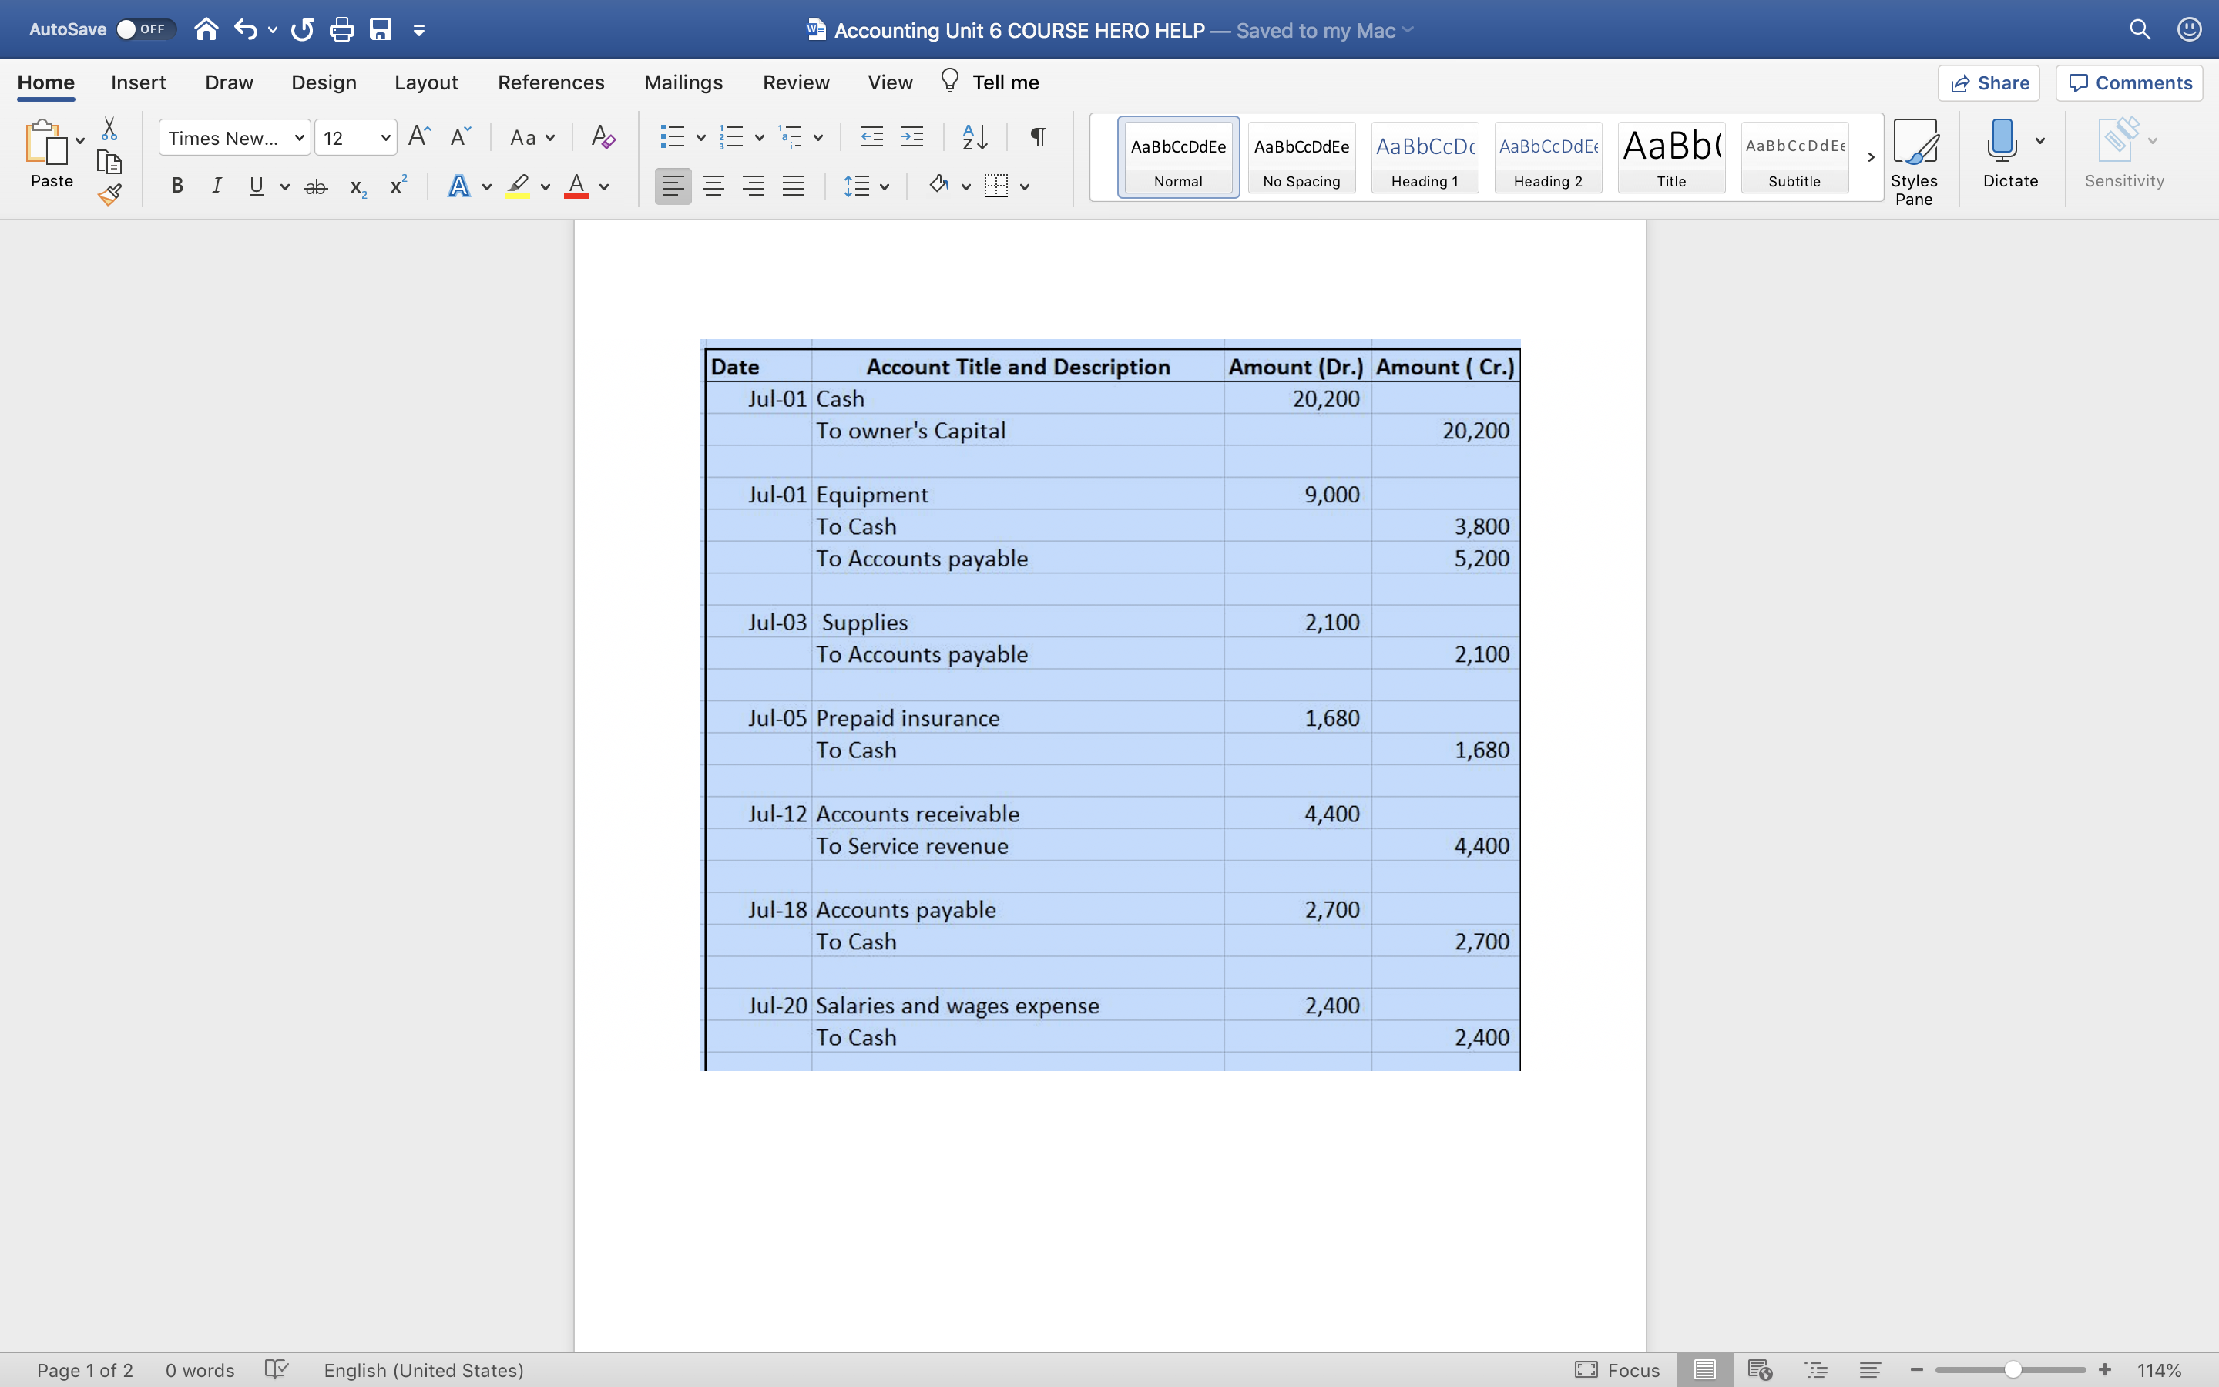2219x1387 pixels.
Task: Open the Comments panel
Action: (2129, 82)
